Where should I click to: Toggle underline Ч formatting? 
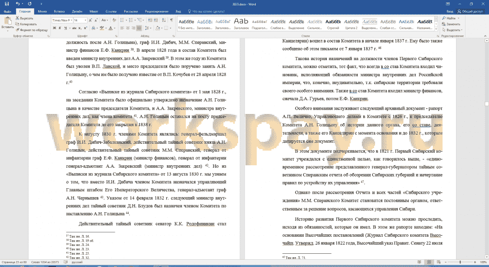pos(66,28)
